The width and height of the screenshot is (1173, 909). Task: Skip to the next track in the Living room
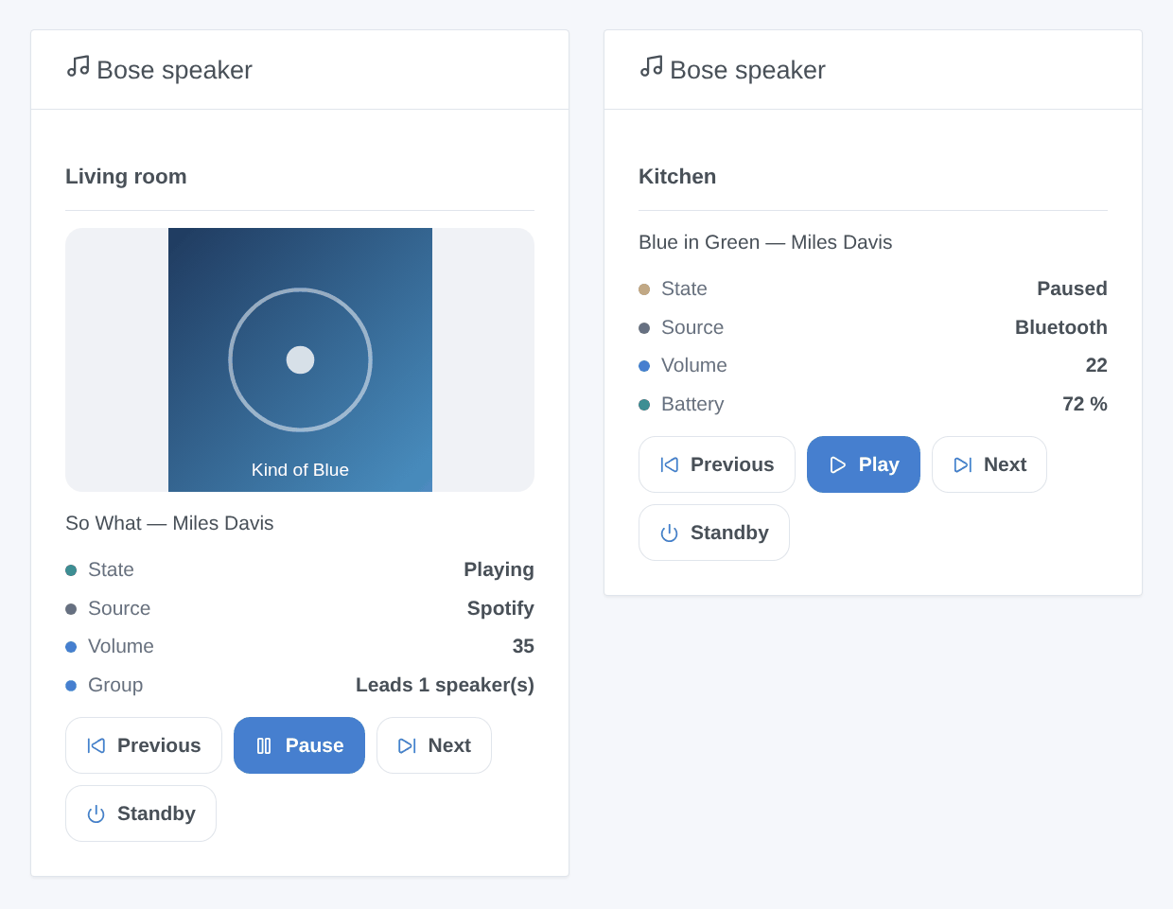click(x=434, y=745)
